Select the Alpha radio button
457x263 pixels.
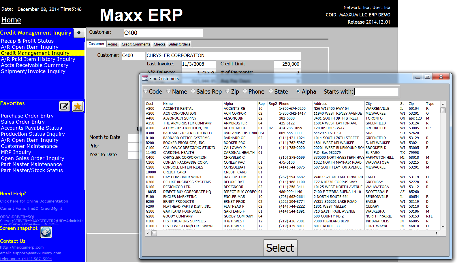[x=298, y=91]
